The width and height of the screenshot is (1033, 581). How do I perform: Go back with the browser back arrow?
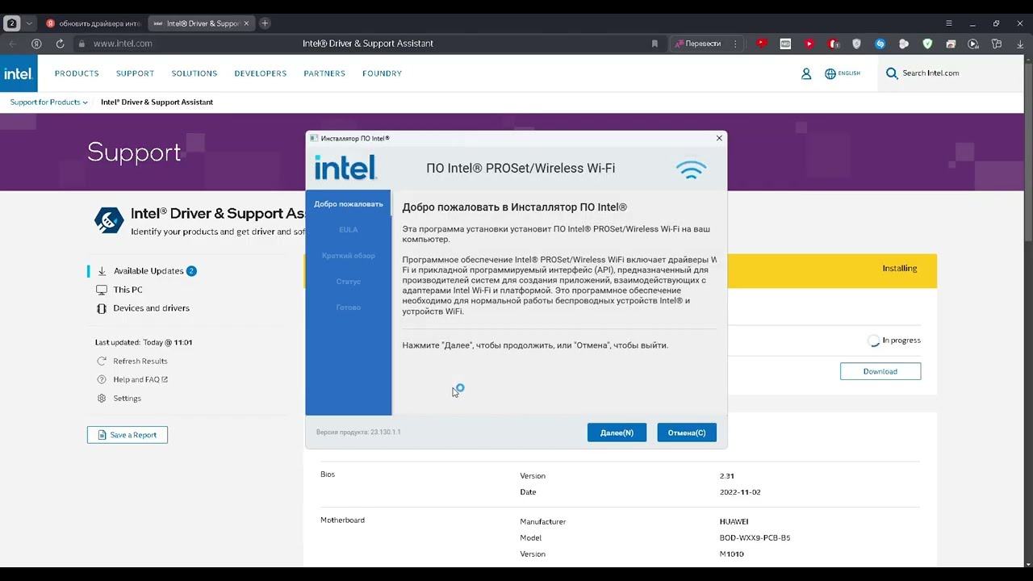12,44
